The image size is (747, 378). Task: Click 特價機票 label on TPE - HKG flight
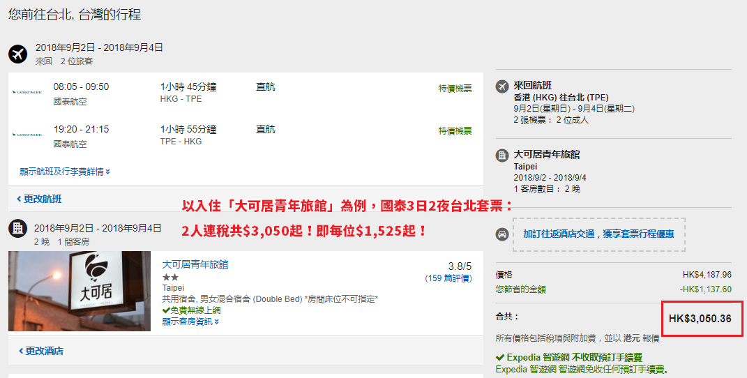(455, 130)
